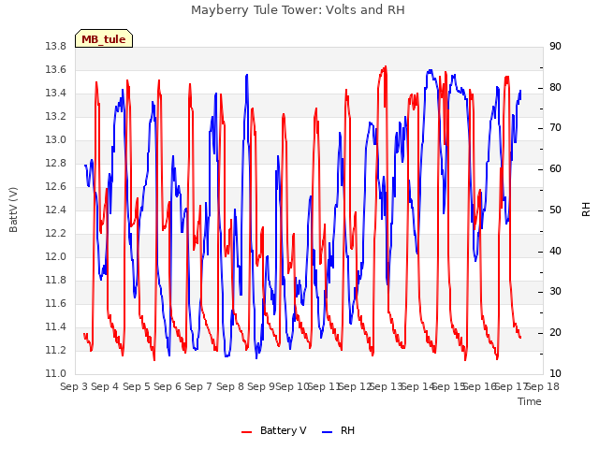Click the 12.0 left axis tick
Screen dimensions: 599x449
coord(56,257)
